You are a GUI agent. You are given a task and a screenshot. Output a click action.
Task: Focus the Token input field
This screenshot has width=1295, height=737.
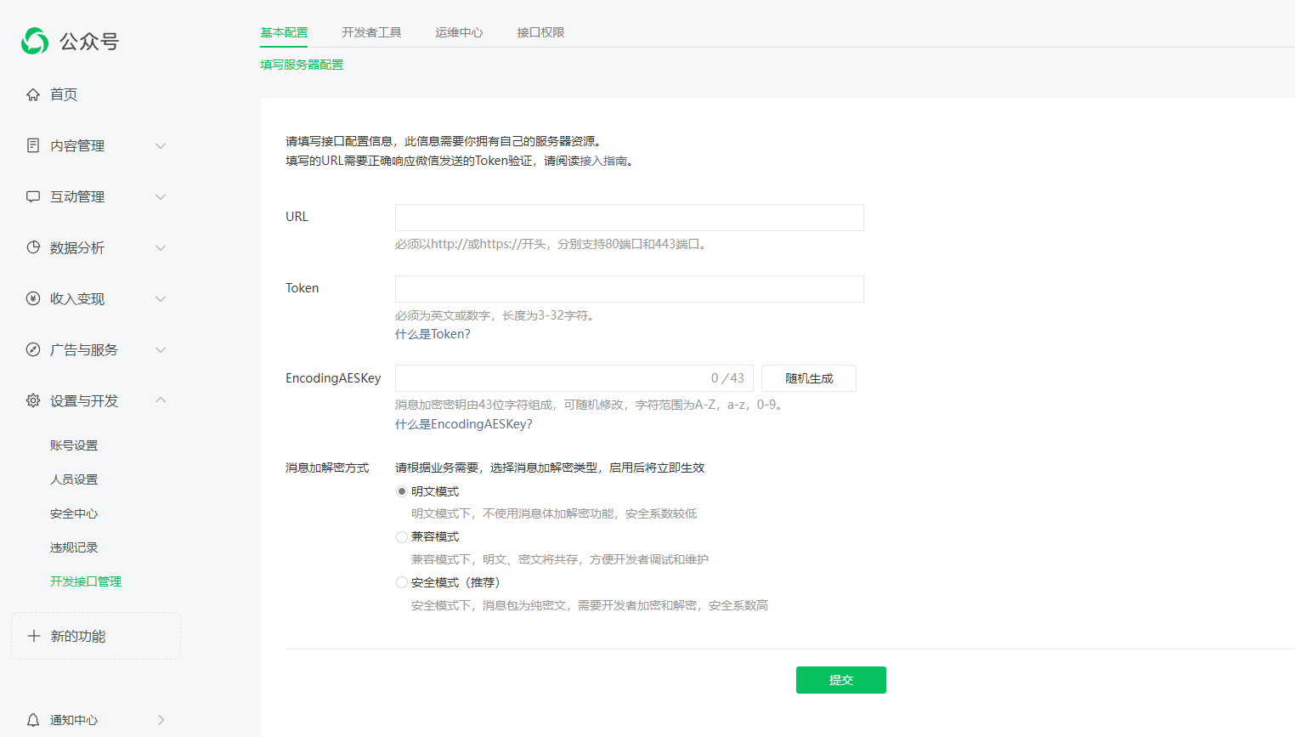pyautogui.click(x=630, y=289)
